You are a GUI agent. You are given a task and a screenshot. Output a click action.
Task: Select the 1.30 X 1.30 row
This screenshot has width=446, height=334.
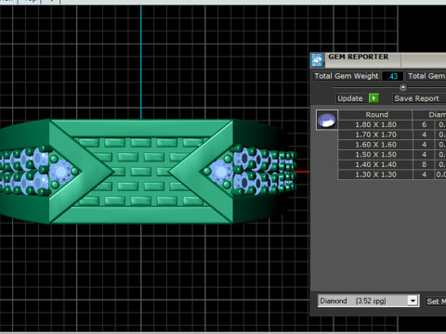[x=392, y=174]
